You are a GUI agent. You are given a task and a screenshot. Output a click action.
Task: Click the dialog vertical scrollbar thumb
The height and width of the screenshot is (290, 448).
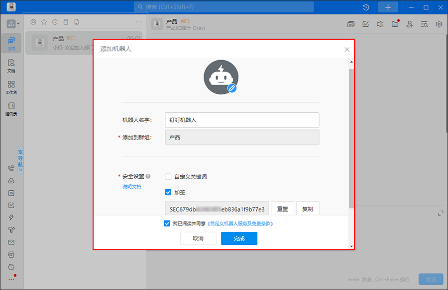point(351,139)
